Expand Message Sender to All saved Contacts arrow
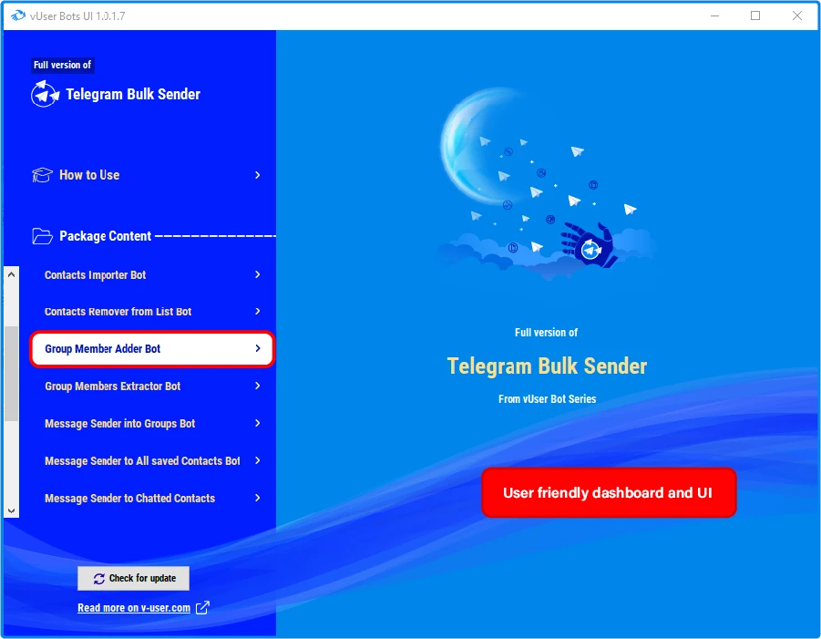Image resolution: width=821 pixels, height=639 pixels. point(258,460)
